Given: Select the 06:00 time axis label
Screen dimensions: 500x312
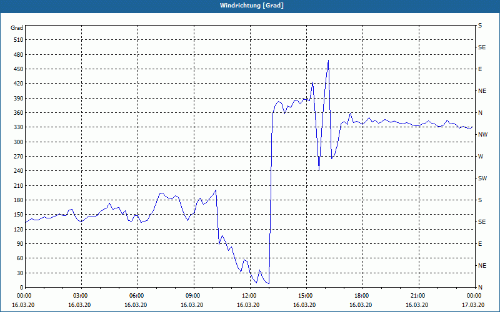Looking at the screenshot, I should point(137,296).
